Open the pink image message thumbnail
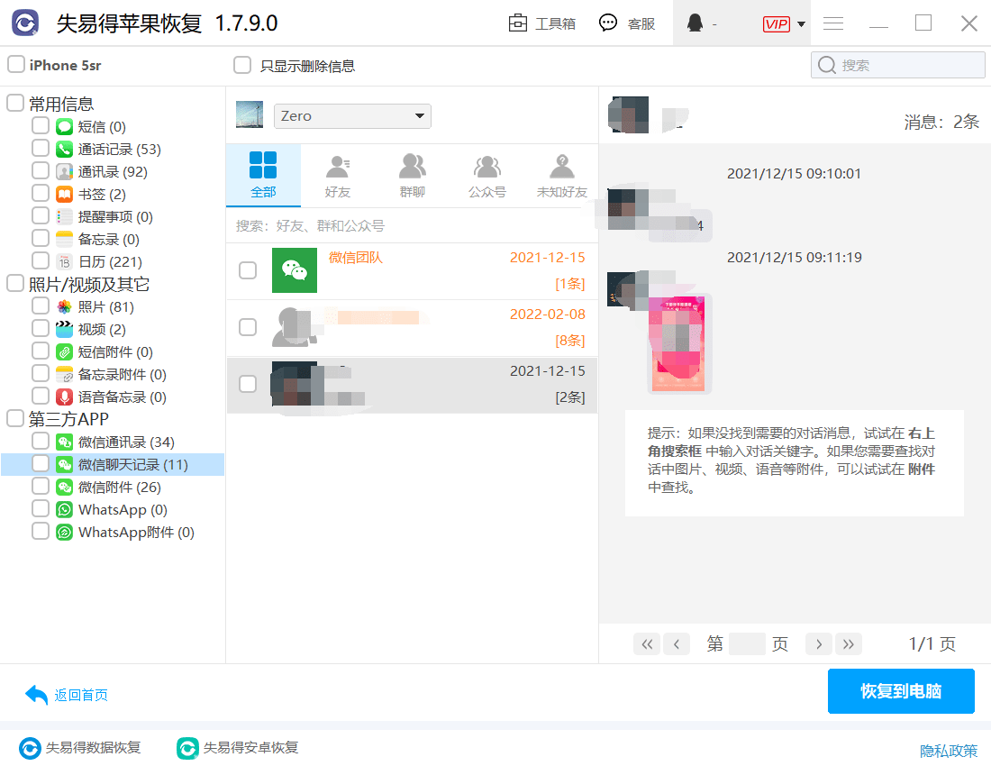Image resolution: width=991 pixels, height=766 pixels. [x=678, y=344]
